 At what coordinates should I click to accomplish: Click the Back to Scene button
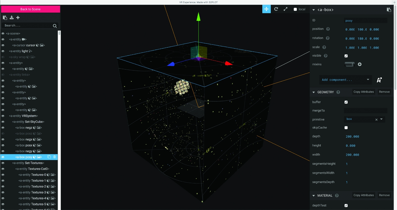click(31, 9)
